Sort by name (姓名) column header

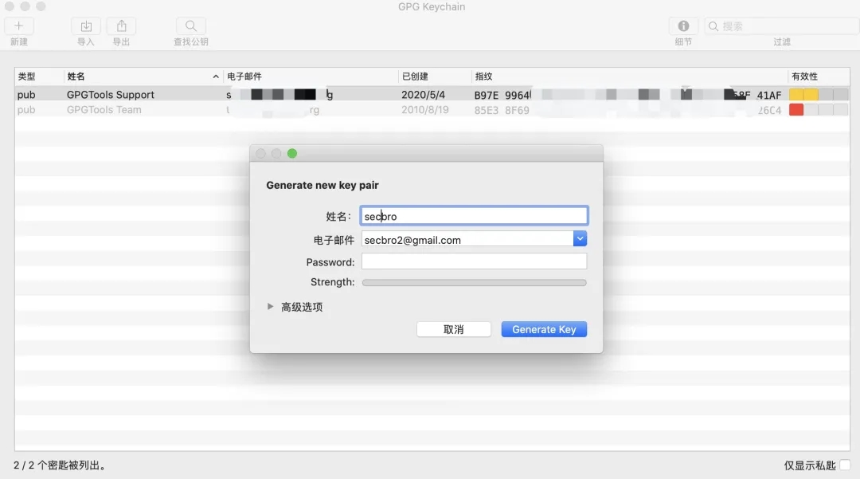[x=139, y=77]
